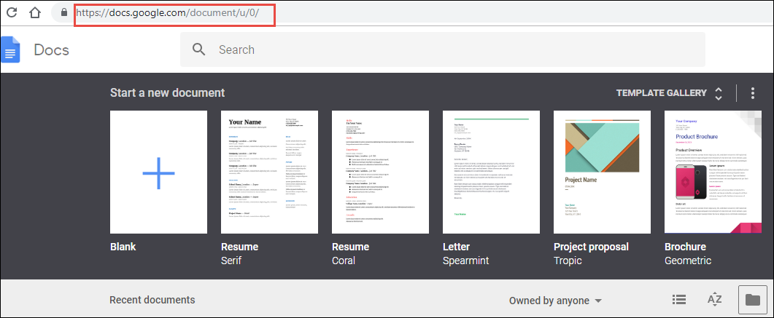Open the Letter Spearmint template thumbnail
Image resolution: width=774 pixels, height=318 pixels.
click(491, 172)
